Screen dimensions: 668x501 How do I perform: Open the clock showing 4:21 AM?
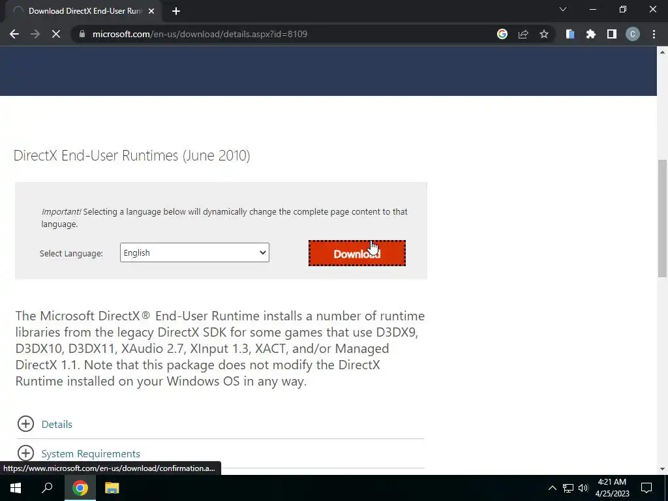(612, 488)
